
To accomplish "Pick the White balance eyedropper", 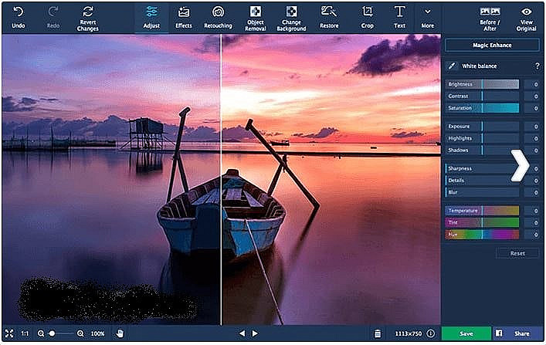I will (452, 66).
